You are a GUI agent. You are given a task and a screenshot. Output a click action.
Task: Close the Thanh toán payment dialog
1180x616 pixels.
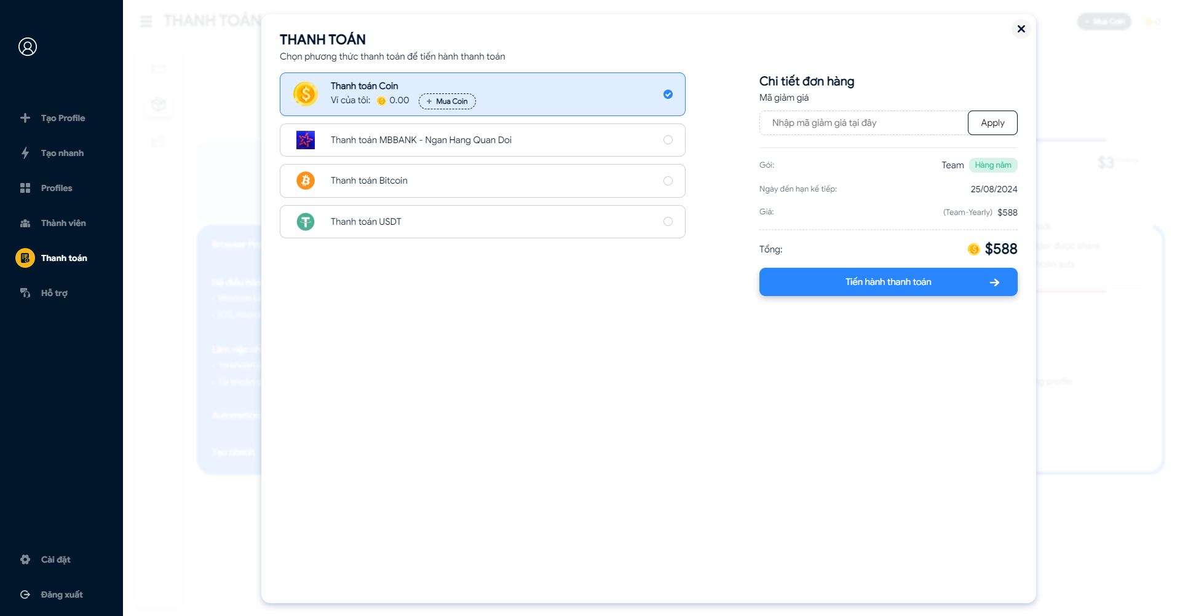click(1021, 29)
